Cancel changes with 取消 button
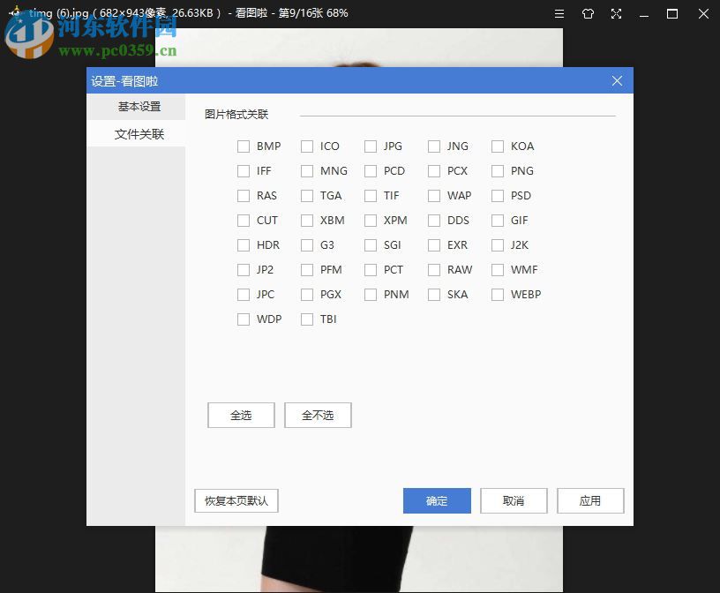Screen dimensions: 720x593 coord(514,500)
